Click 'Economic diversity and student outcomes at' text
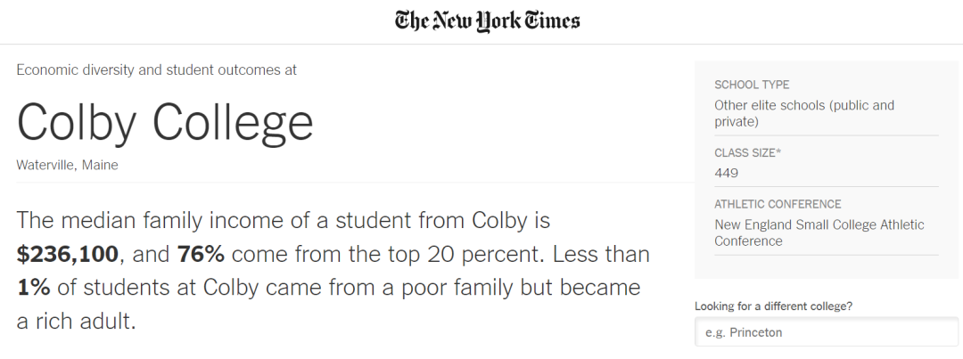963x359 pixels. point(156,69)
